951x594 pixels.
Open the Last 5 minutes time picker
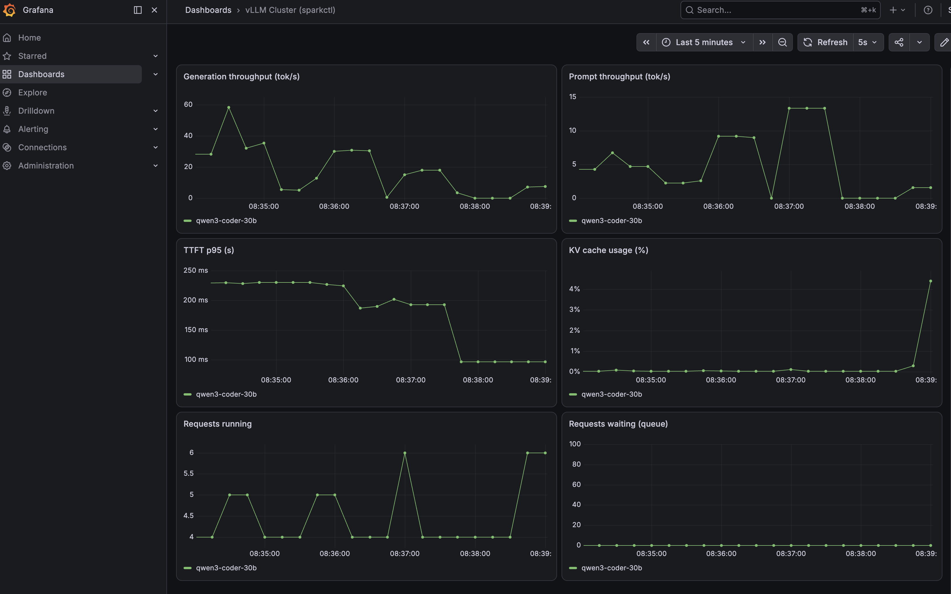705,43
